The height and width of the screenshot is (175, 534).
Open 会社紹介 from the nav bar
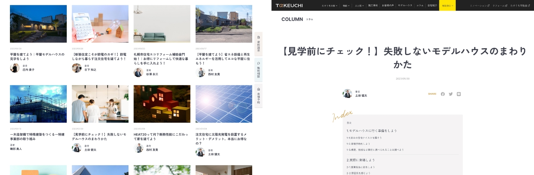432,6
